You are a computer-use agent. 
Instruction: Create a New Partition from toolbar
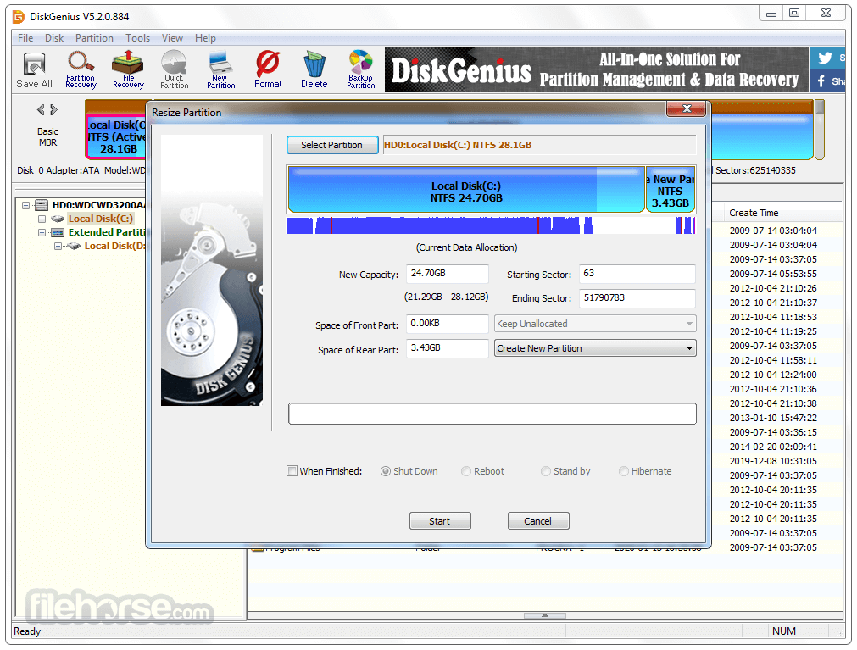(220, 70)
